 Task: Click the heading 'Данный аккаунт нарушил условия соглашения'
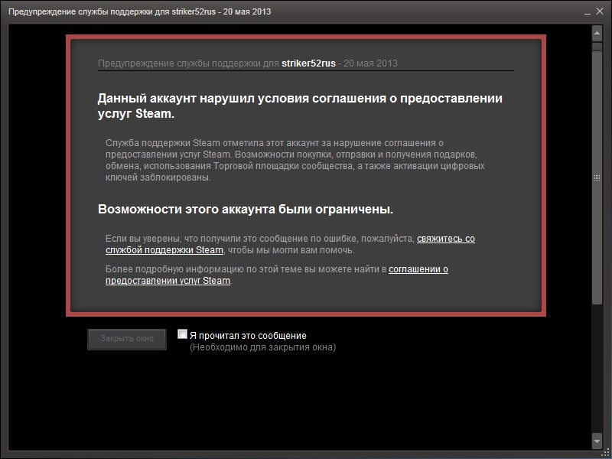tap(300, 106)
